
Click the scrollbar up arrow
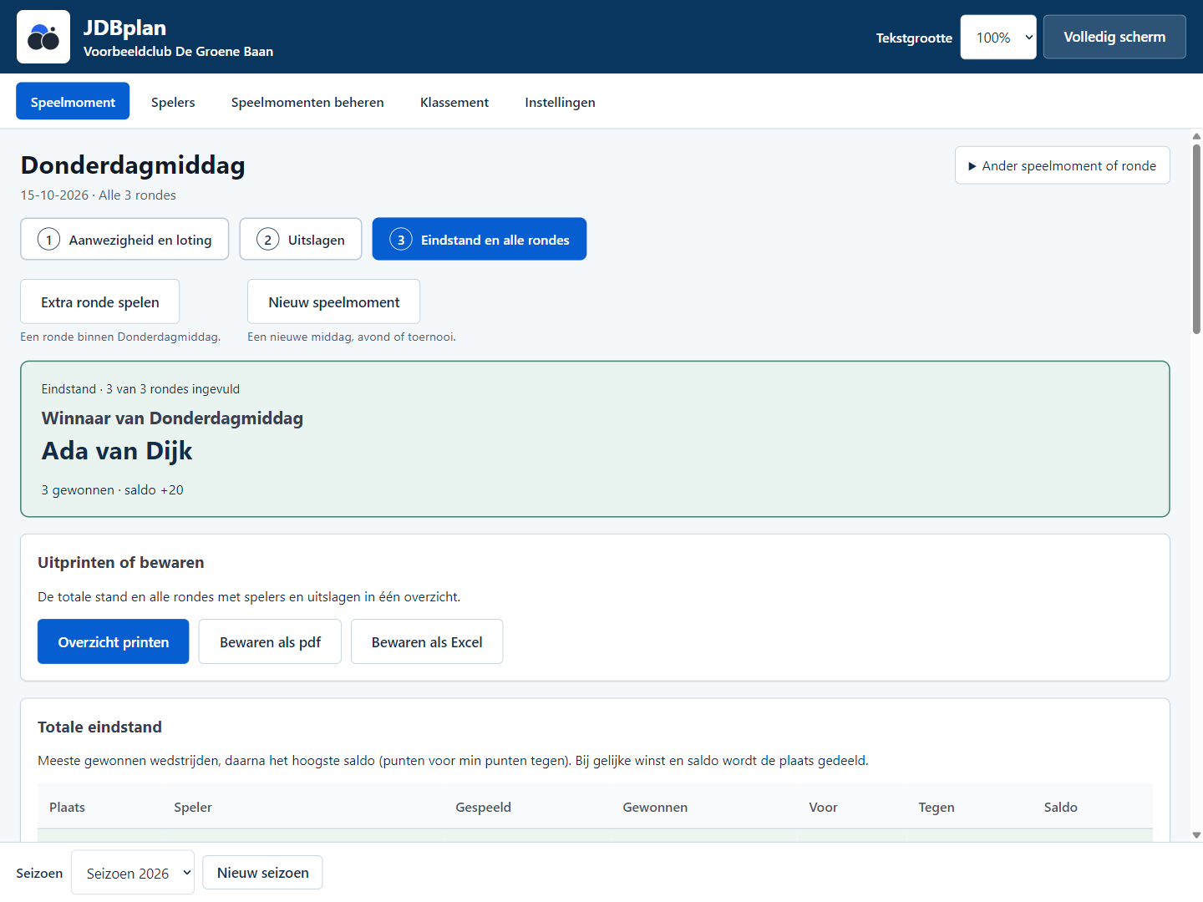1196,135
